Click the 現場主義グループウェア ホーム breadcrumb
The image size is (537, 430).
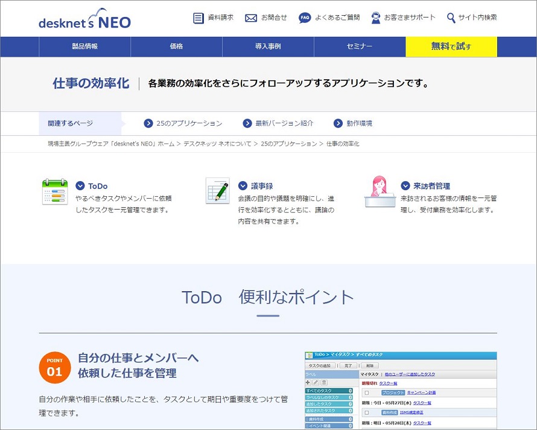[111, 144]
